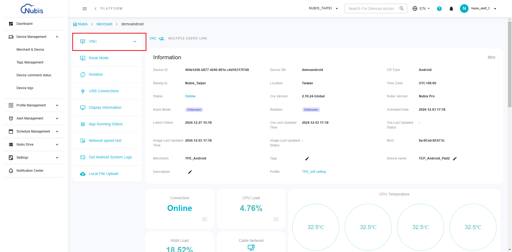Select Local File Upload entry
The height and width of the screenshot is (252, 512).
click(x=107, y=174)
